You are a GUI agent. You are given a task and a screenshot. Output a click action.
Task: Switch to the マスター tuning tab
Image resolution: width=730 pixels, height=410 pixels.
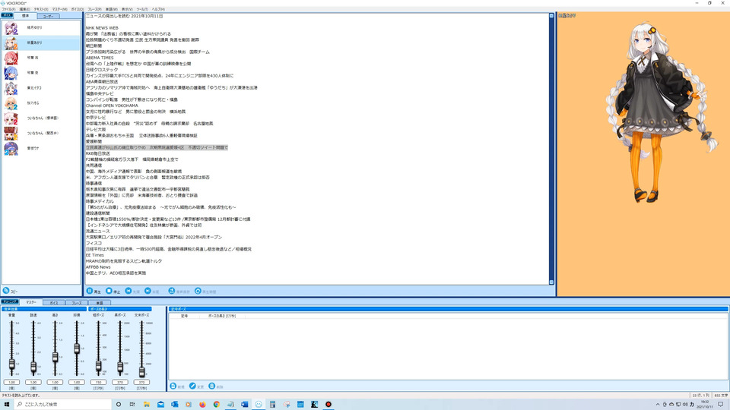(x=31, y=302)
